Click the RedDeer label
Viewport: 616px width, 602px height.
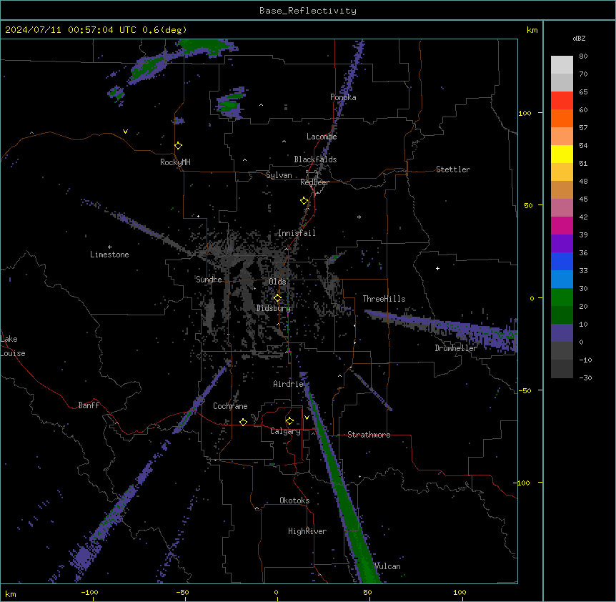(314, 182)
